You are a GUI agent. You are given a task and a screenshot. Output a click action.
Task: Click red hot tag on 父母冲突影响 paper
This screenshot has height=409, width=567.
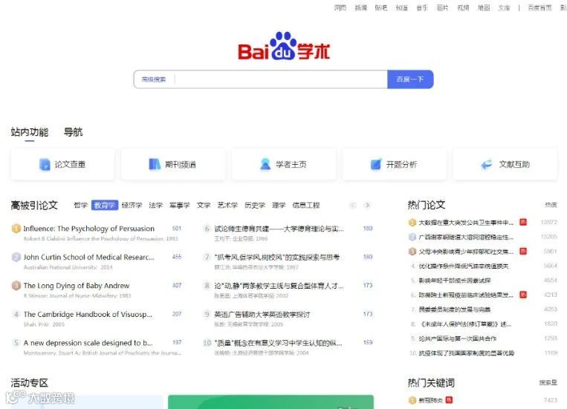coord(523,251)
